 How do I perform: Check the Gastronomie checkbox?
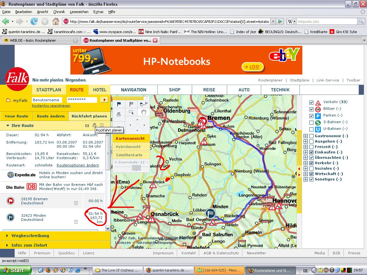311,136
